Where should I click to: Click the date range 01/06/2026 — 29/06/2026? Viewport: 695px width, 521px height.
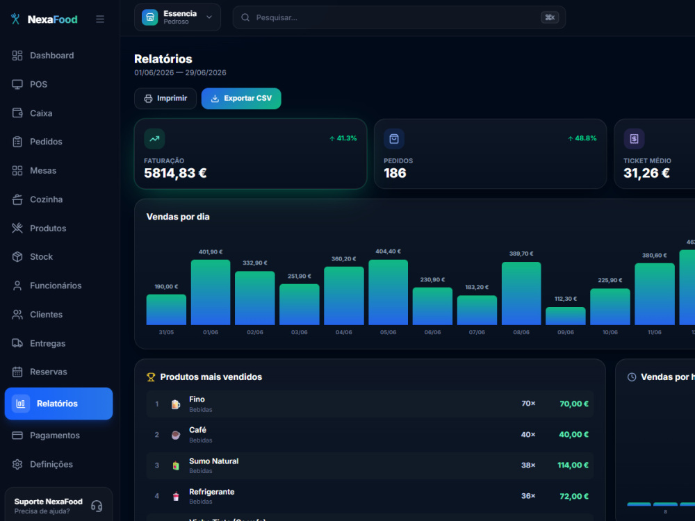(181, 73)
